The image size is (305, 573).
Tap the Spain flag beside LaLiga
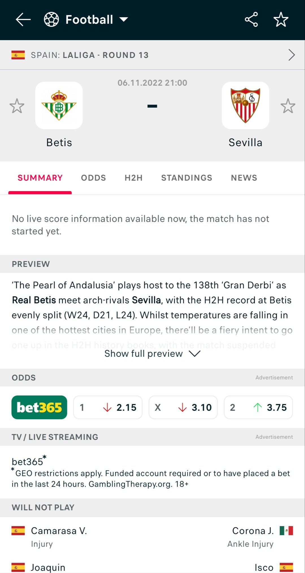tap(18, 55)
